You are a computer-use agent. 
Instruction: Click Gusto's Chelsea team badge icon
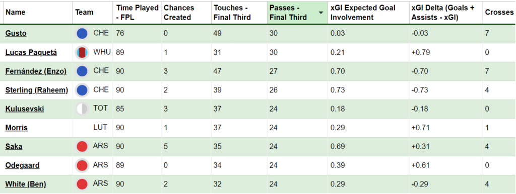(82, 34)
